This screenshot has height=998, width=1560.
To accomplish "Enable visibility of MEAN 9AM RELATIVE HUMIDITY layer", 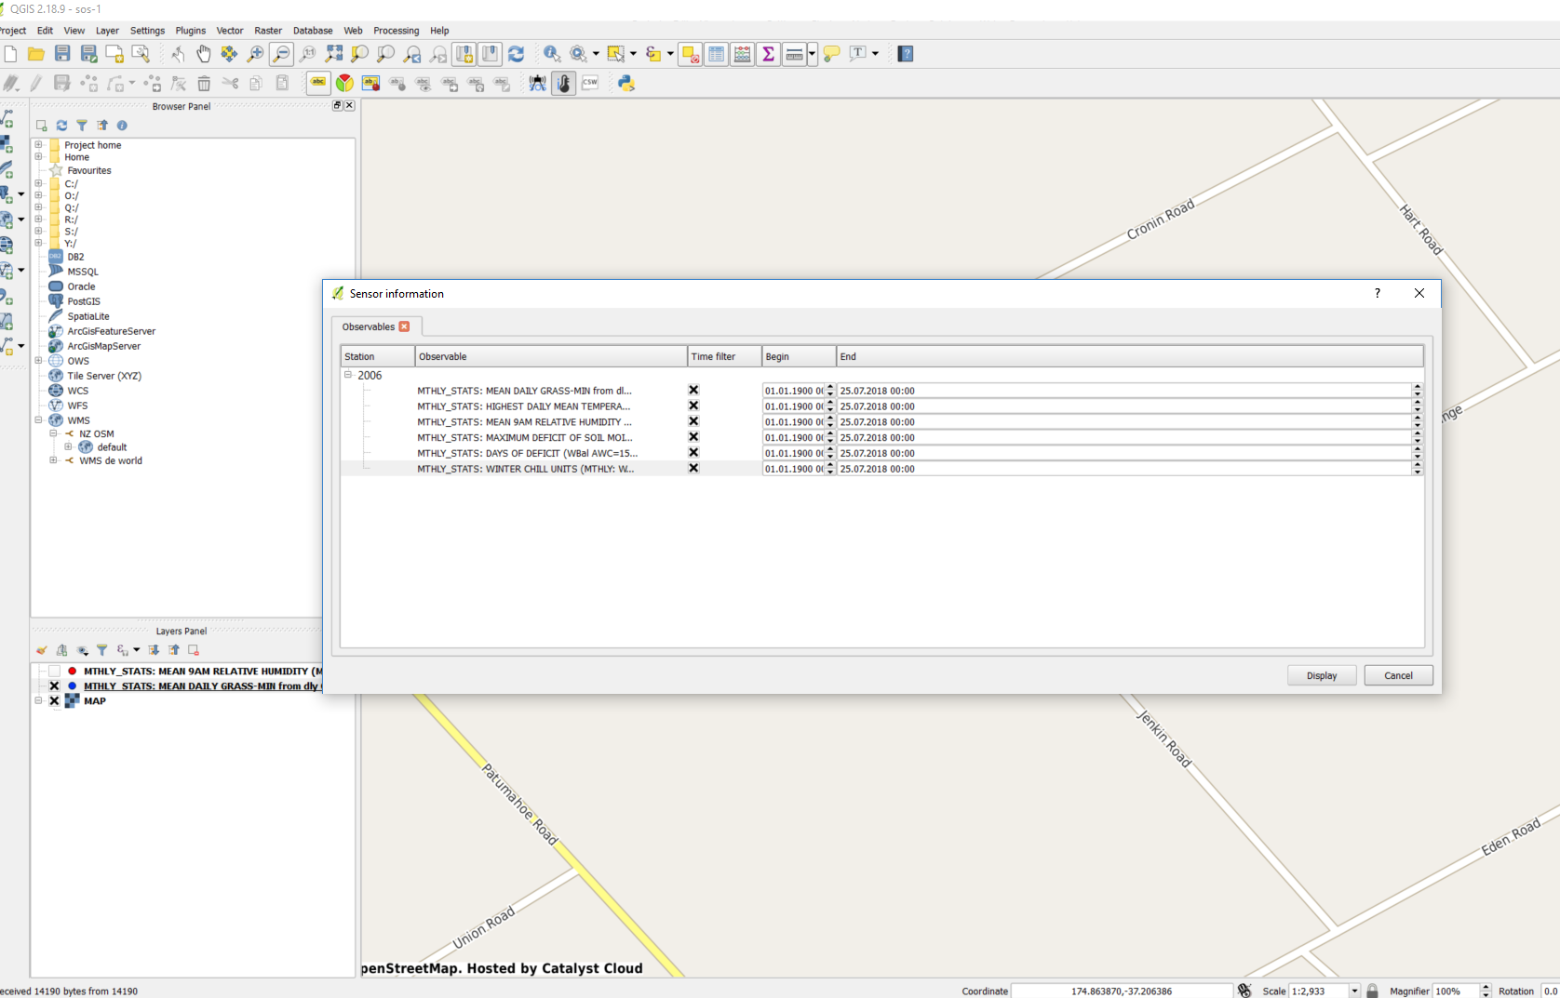I will (54, 671).
